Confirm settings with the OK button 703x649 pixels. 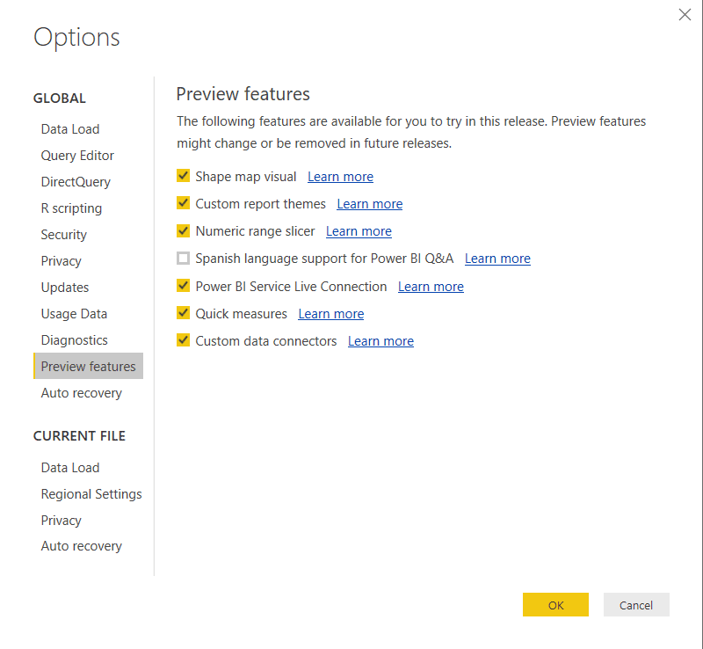(x=555, y=604)
